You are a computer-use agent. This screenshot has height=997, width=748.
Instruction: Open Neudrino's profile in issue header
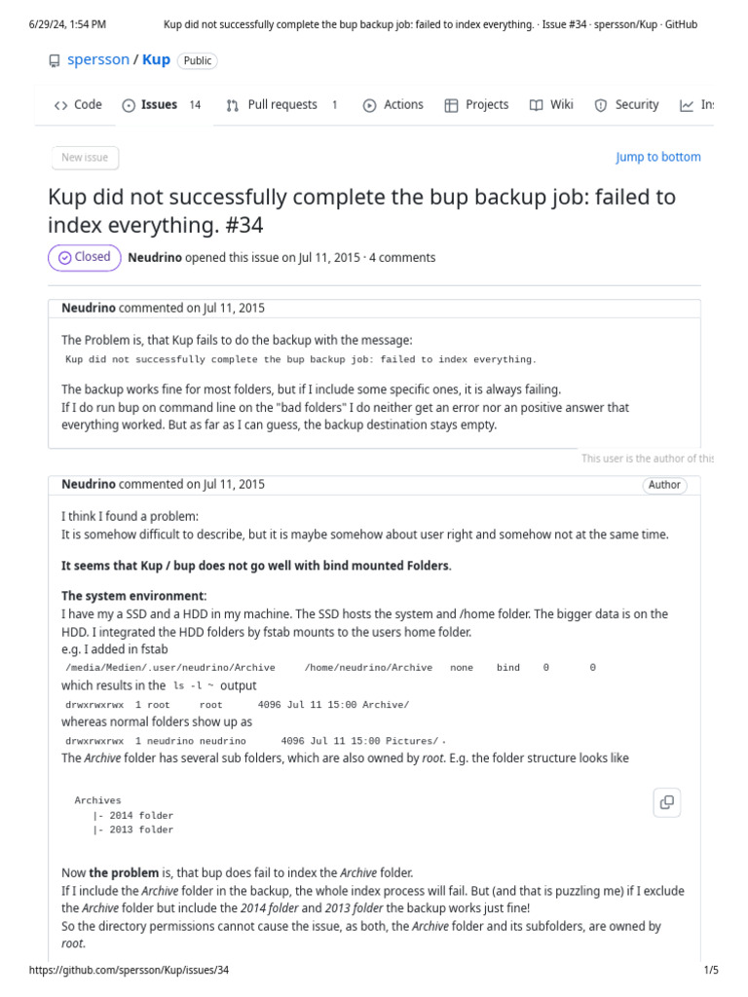coord(156,258)
